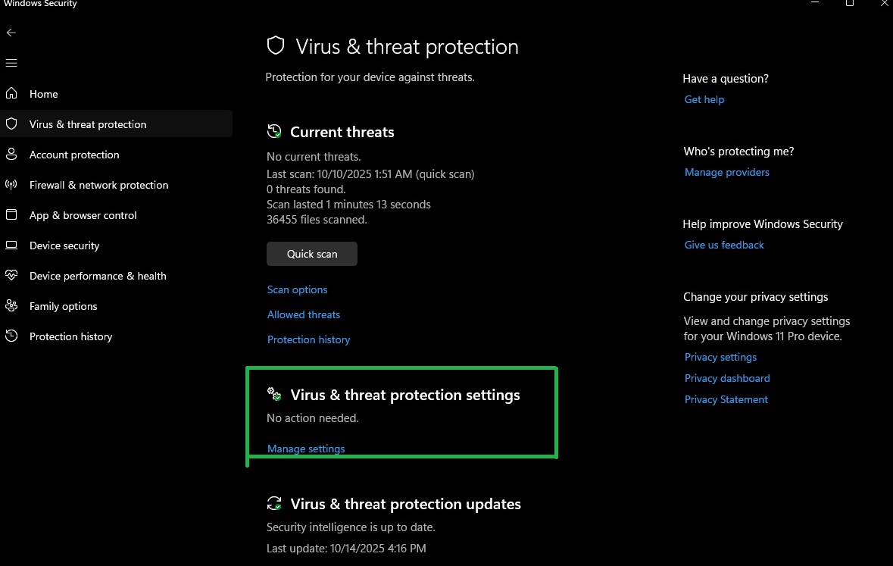This screenshot has width=893, height=566.
Task: Open Scan options link
Action: pyautogui.click(x=298, y=289)
